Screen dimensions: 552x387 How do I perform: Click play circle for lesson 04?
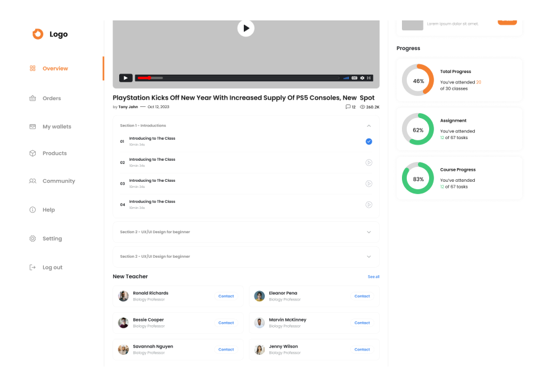pyautogui.click(x=369, y=205)
